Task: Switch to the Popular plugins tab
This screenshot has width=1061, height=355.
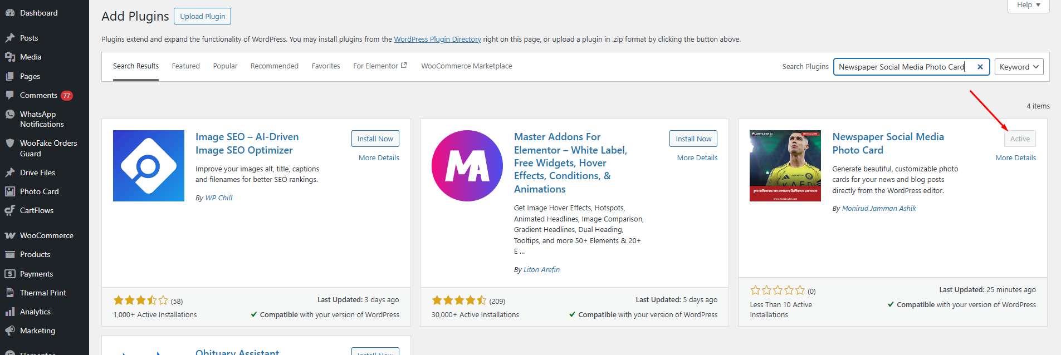Action: pyautogui.click(x=225, y=66)
